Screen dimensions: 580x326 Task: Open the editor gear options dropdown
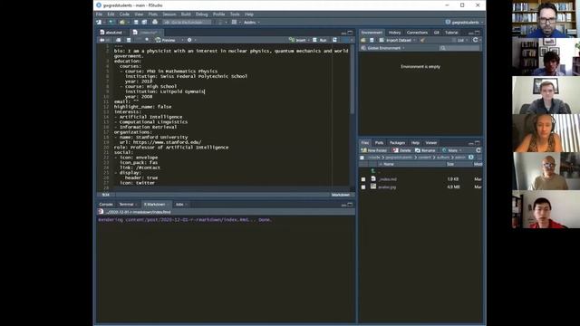click(x=191, y=40)
